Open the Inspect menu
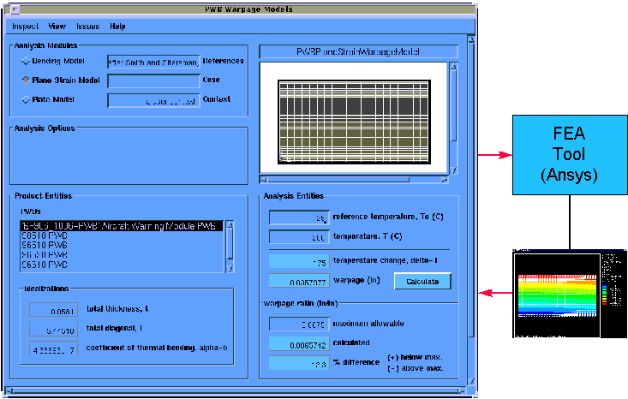 25,27
